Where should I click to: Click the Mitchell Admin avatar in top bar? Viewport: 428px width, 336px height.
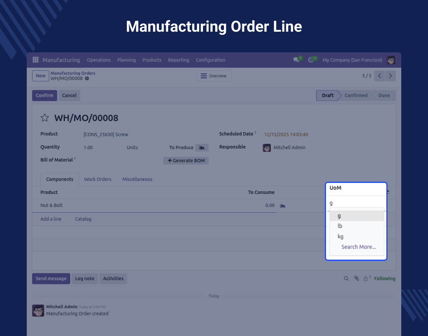tap(391, 60)
